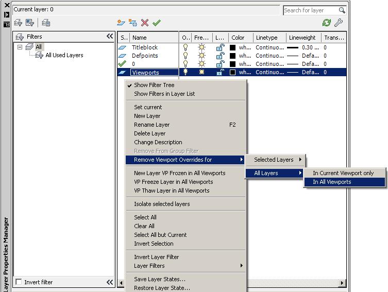The width and height of the screenshot is (388, 292).
Task: Click the double chevron beside Invert filter
Action: click(110, 282)
